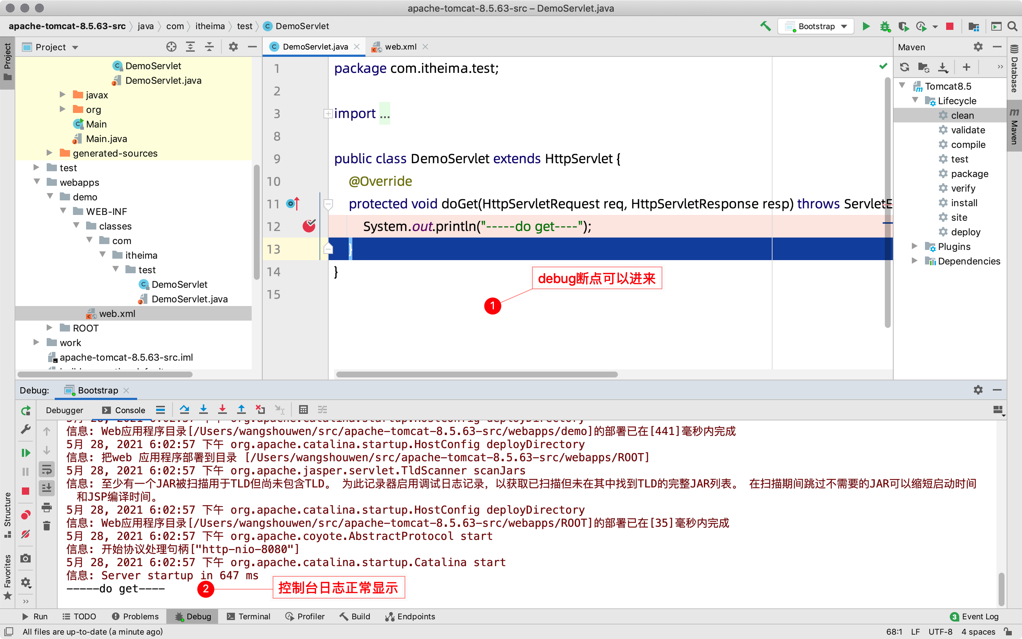Toggle the breakpoint on line 12
Screen dimensions: 1022x639
309,227
